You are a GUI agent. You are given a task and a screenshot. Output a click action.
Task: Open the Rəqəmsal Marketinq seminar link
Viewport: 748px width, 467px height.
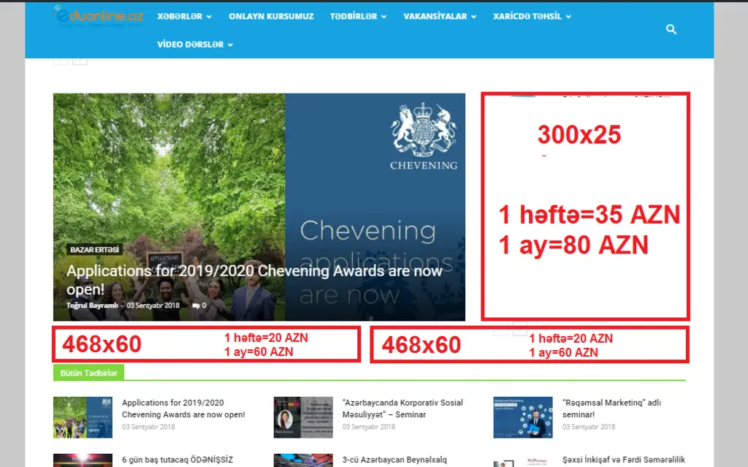tap(611, 409)
